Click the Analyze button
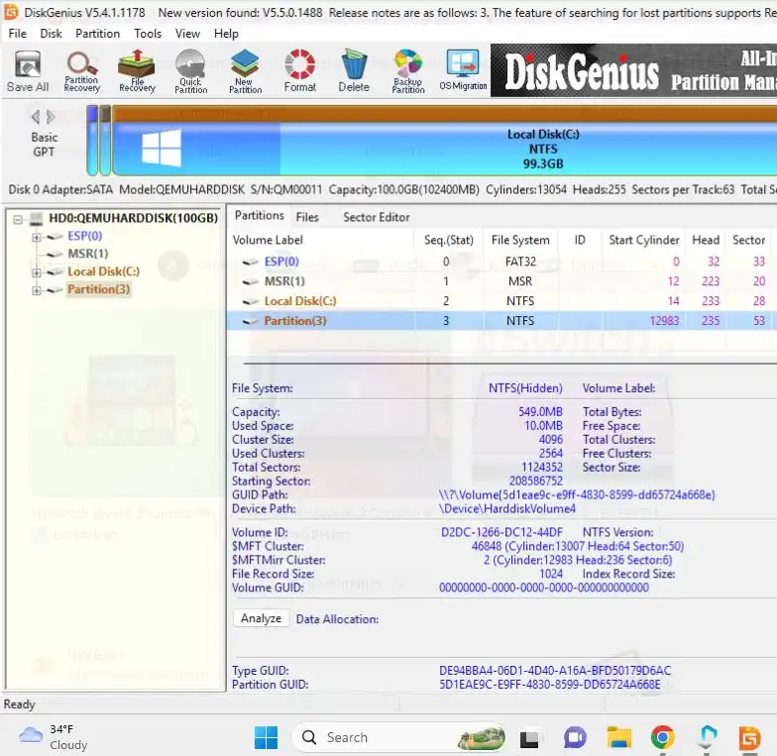Image resolution: width=777 pixels, height=756 pixels. pyautogui.click(x=262, y=618)
